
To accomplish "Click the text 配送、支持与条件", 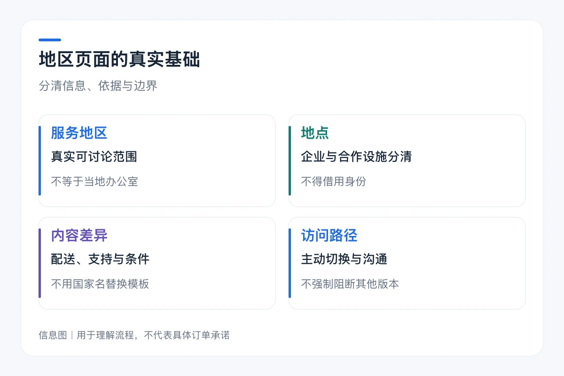I will click(x=100, y=259).
